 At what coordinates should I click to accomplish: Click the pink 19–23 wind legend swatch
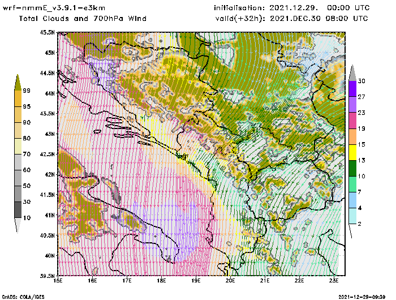pyautogui.click(x=352, y=121)
